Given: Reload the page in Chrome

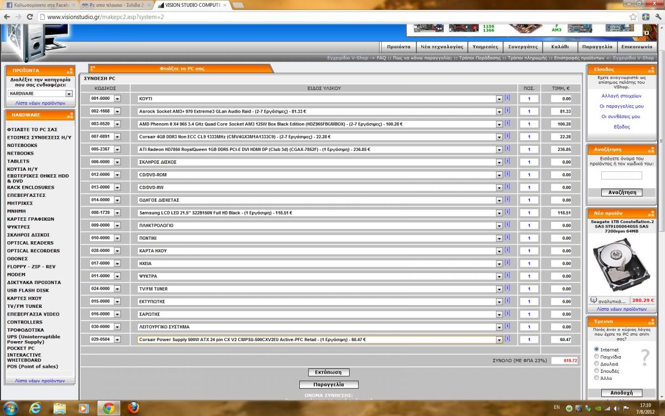Looking at the screenshot, I should point(31,17).
